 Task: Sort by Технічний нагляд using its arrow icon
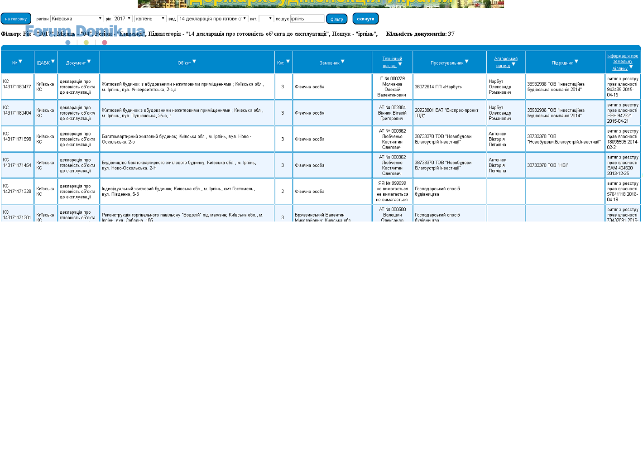pos(400,64)
